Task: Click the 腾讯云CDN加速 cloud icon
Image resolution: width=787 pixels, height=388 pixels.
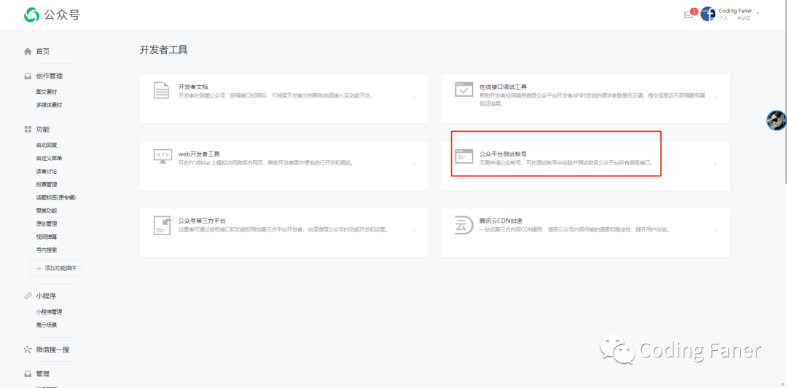Action: (x=463, y=224)
